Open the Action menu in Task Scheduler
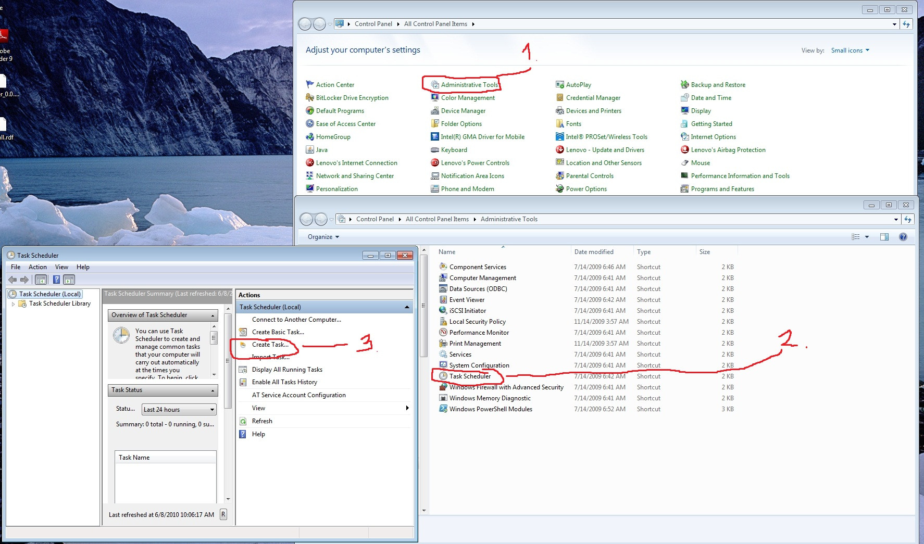Screen dimensions: 924x544 (38, 267)
